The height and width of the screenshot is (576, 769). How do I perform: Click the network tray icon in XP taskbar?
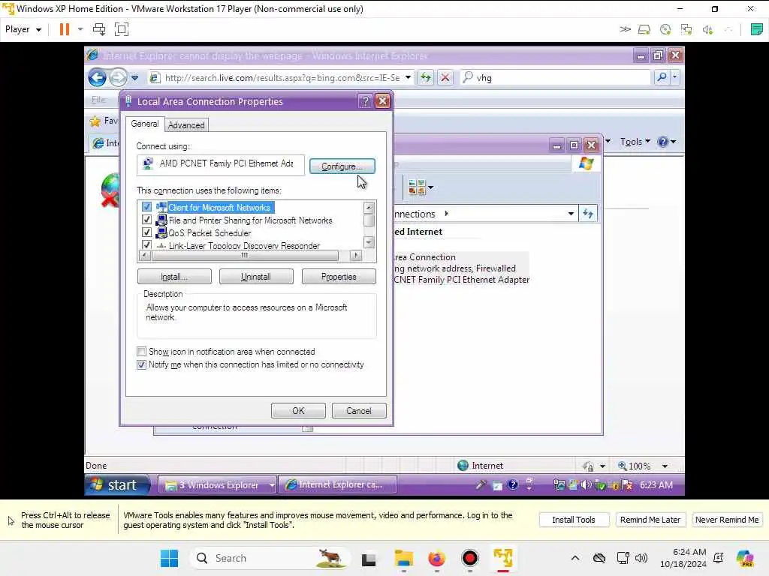point(559,485)
